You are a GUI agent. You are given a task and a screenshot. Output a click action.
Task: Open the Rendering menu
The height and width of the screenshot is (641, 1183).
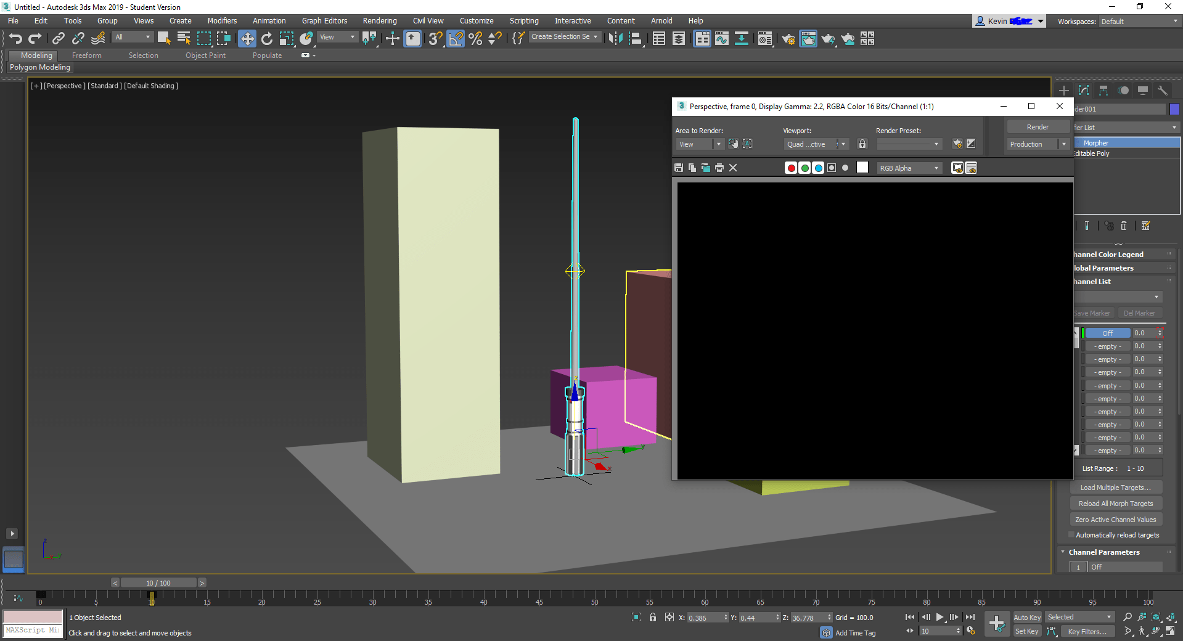(379, 21)
